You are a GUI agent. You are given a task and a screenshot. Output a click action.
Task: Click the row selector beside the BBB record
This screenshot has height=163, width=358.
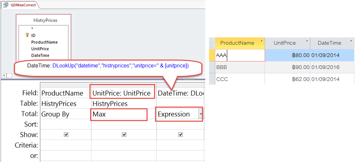pyautogui.click(x=211, y=67)
